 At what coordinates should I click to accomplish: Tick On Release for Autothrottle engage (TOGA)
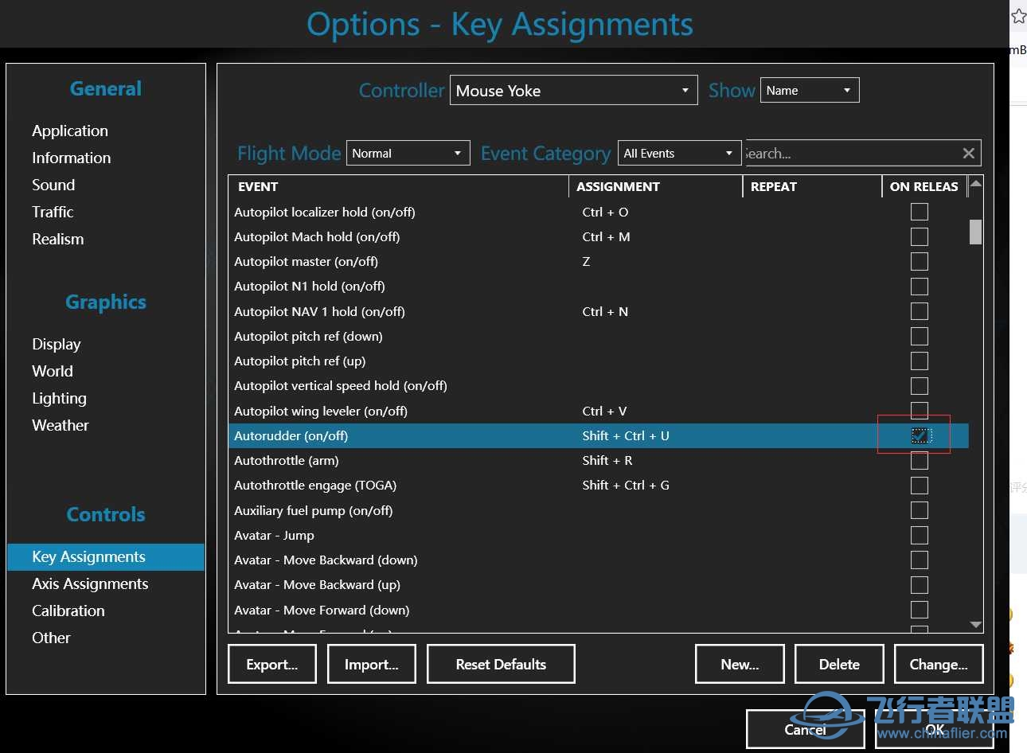click(x=920, y=486)
